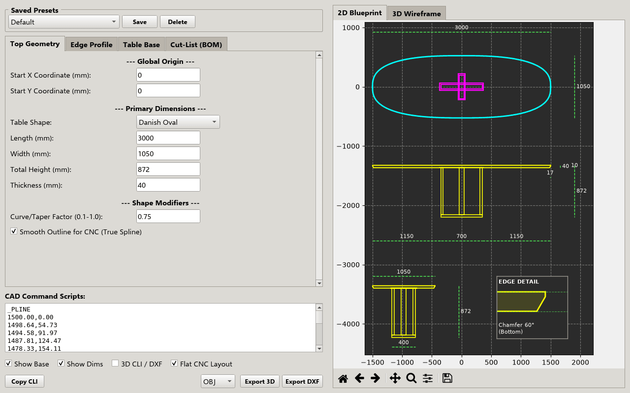Enable the 3D CLI / DXF checkbox
This screenshot has height=393, width=630.
(115, 364)
